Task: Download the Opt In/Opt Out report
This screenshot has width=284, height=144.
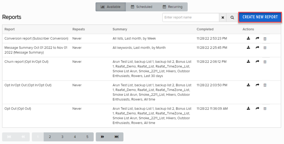Action: pos(248,85)
